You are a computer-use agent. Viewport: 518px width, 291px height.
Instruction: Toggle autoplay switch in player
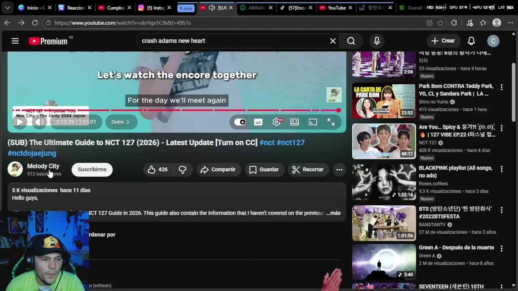click(240, 122)
